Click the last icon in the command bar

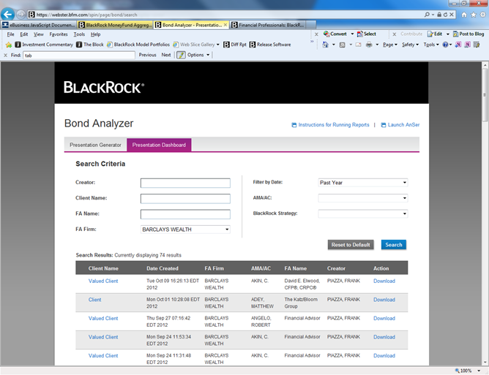[x=477, y=45]
